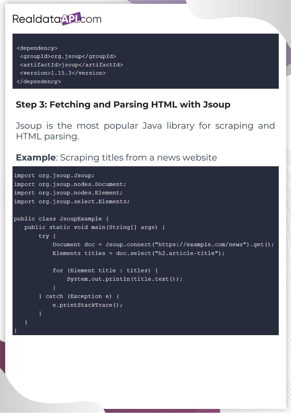The image size is (291, 413).
Task: Click the e.printStackTrace line
Action: pyautogui.click(x=88, y=305)
